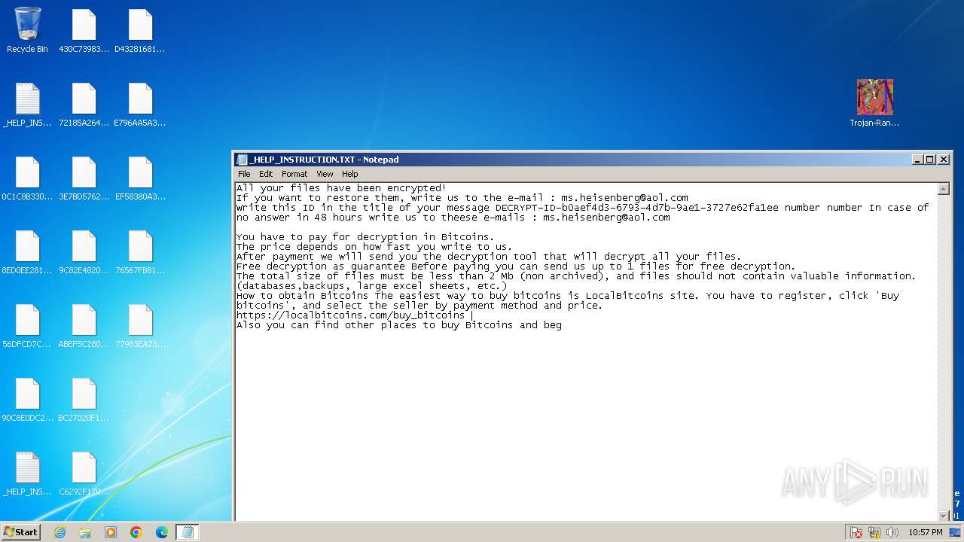This screenshot has width=964, height=542.
Task: Select the C6292F170... file icon
Action: pyautogui.click(x=84, y=473)
